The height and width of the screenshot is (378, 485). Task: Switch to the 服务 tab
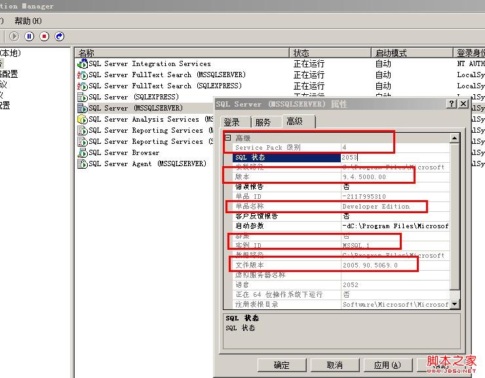pyautogui.click(x=266, y=122)
